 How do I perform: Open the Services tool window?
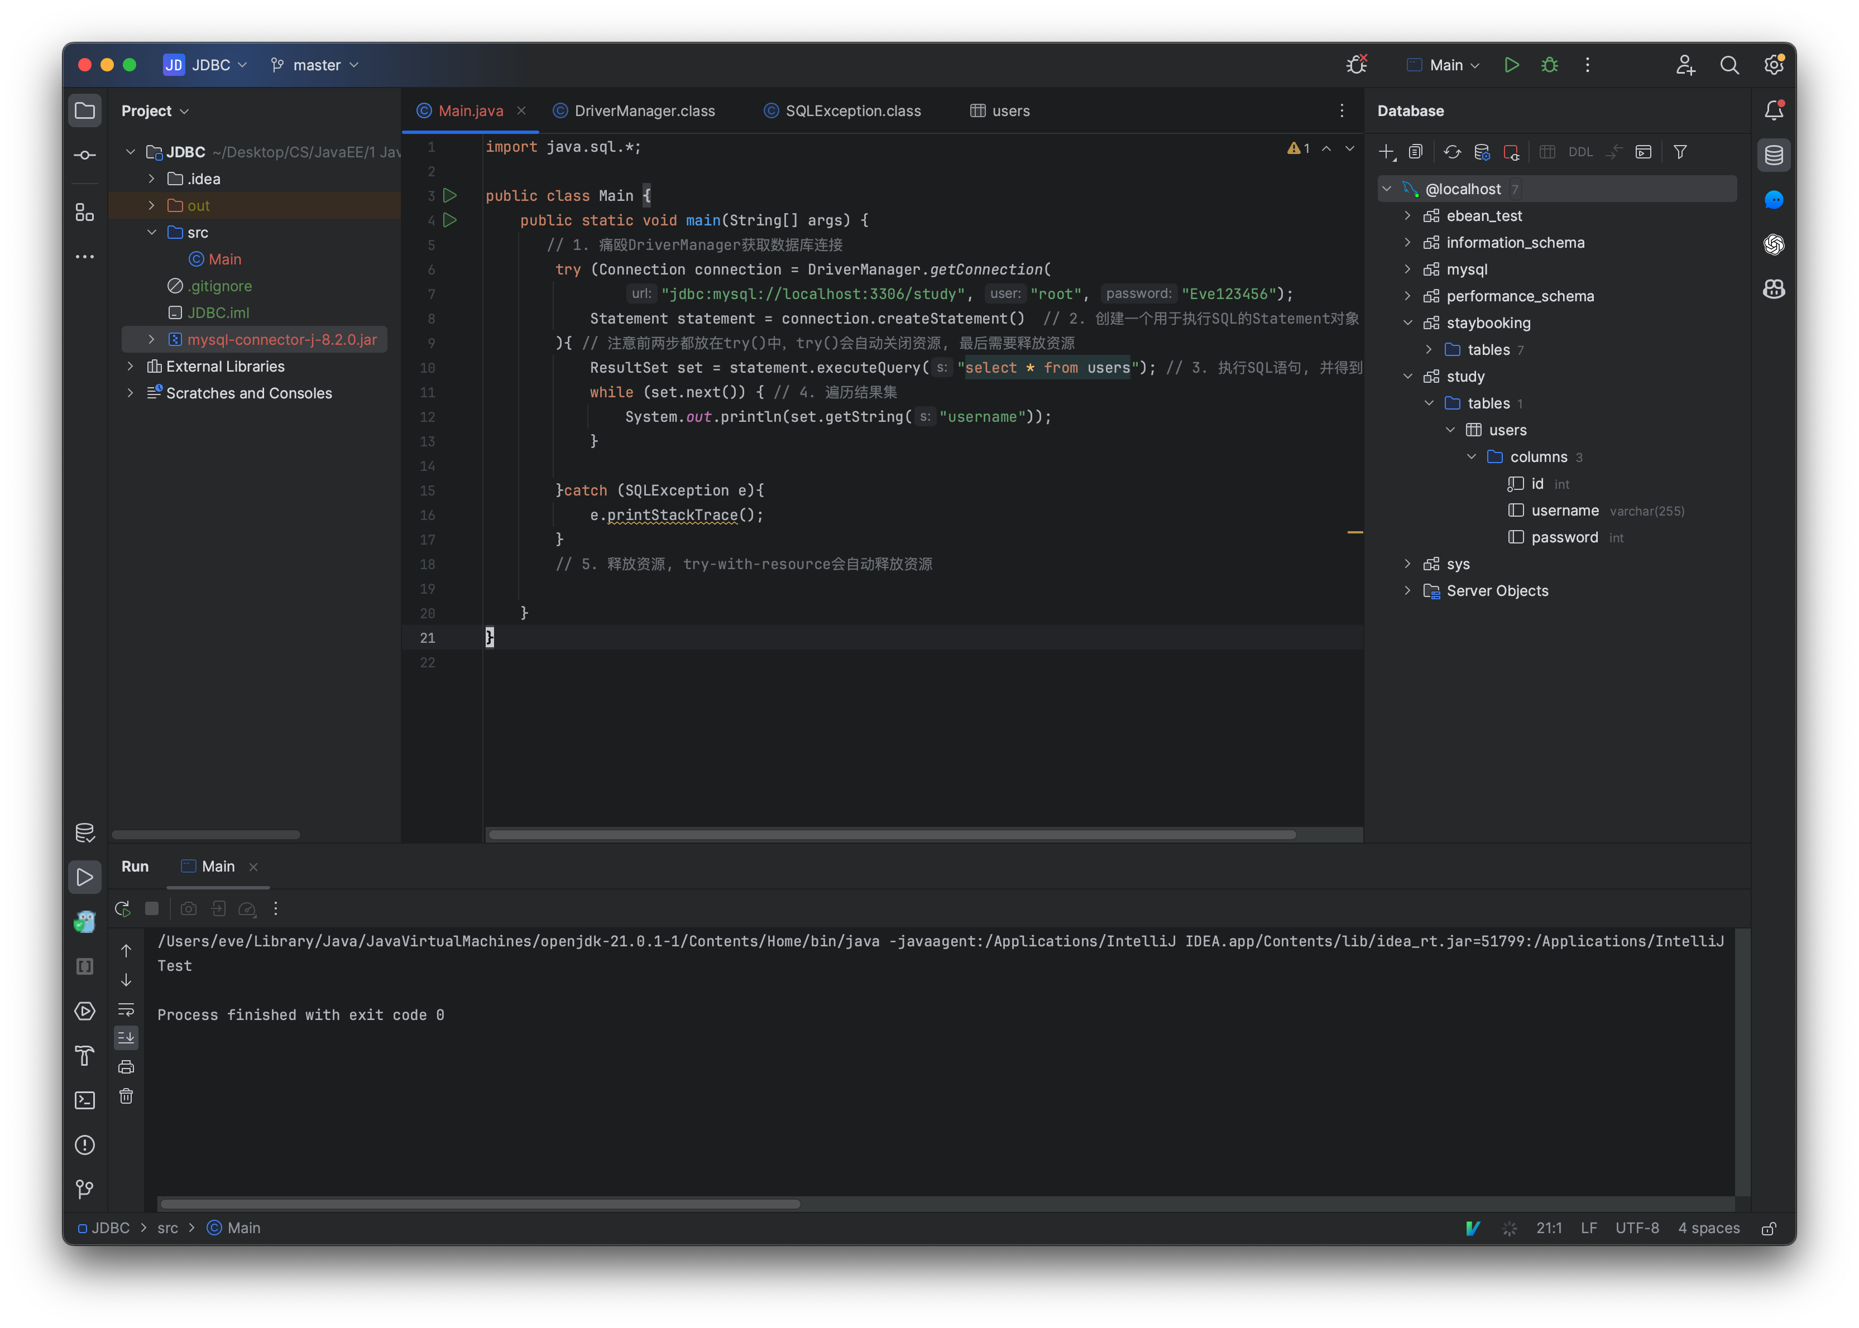point(84,1011)
